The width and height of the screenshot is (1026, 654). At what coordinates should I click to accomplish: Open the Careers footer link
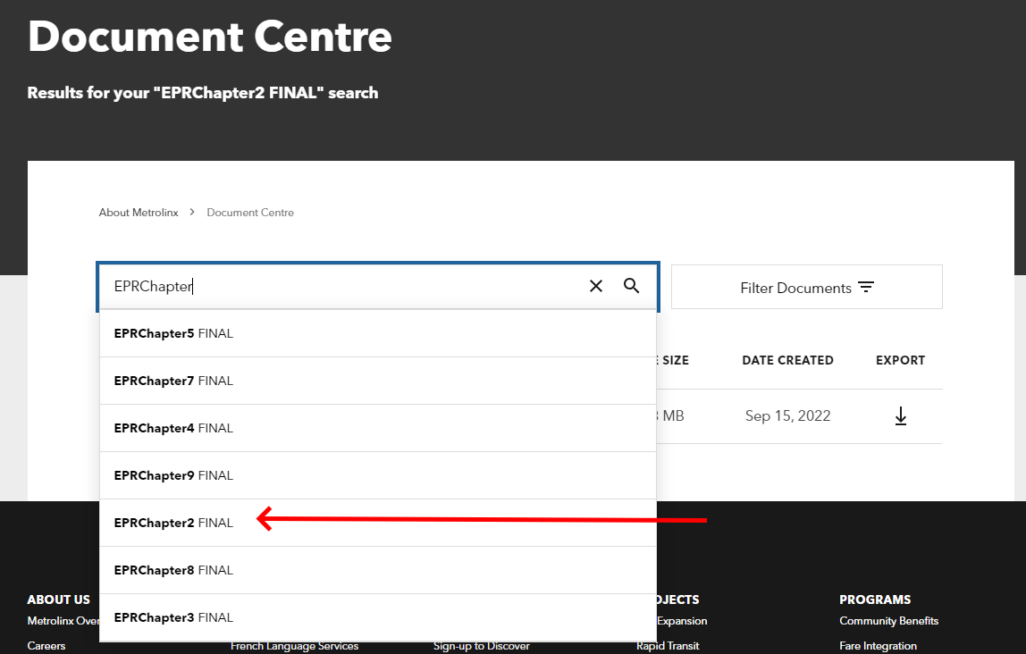[46, 646]
